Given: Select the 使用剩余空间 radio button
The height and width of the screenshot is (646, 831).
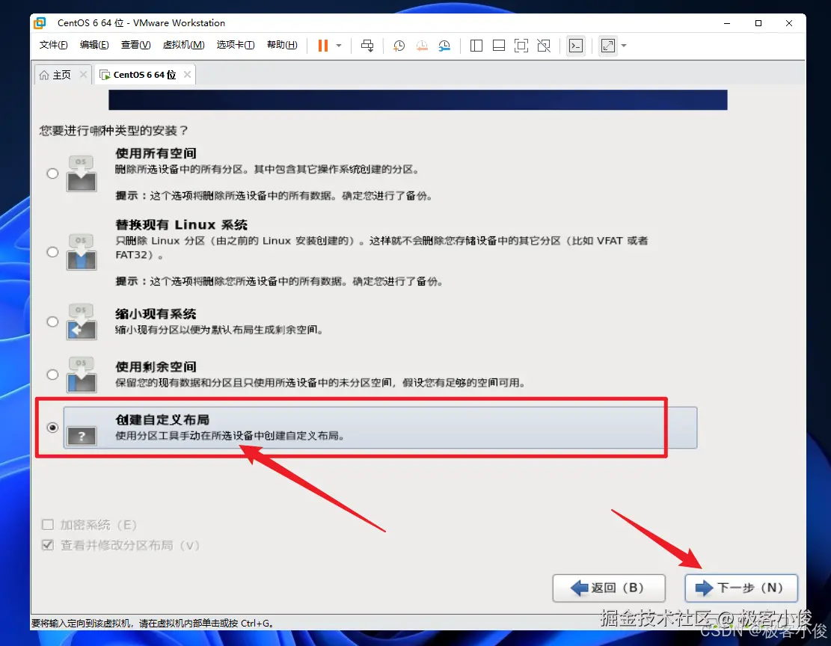Looking at the screenshot, I should point(52,375).
